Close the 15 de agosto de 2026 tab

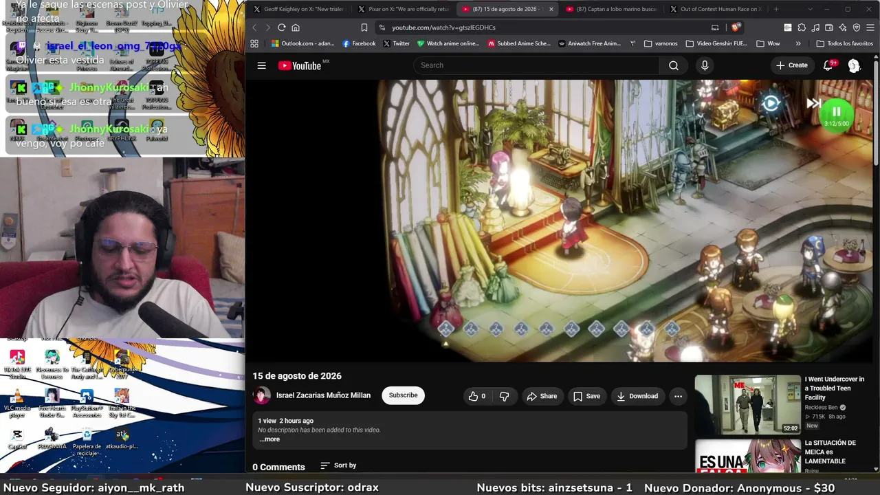click(551, 10)
